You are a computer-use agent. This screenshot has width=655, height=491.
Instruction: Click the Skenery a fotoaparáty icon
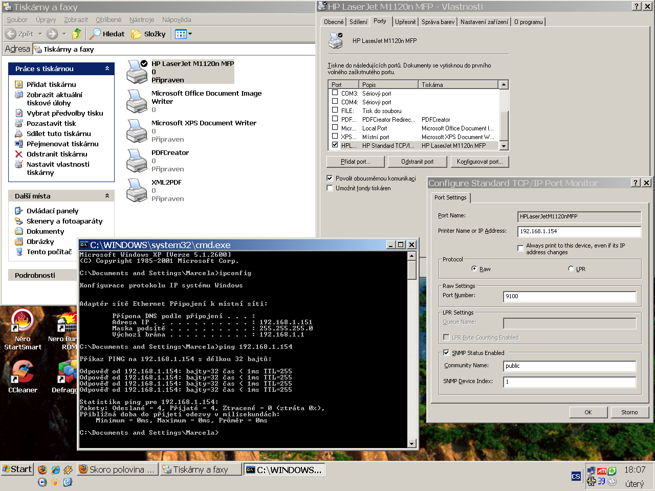19,221
